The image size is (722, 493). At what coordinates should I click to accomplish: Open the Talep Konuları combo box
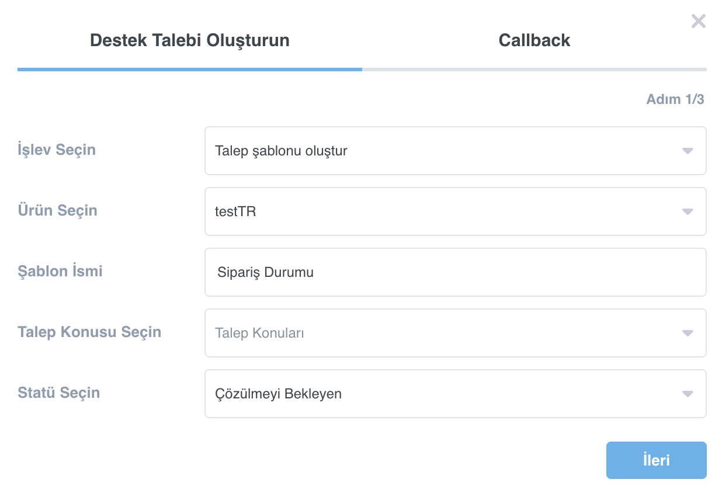[456, 333]
